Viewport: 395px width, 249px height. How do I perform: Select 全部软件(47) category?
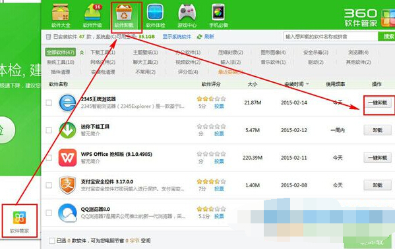[x=61, y=53]
